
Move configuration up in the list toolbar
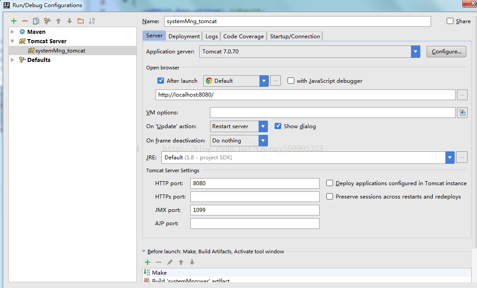coord(58,21)
